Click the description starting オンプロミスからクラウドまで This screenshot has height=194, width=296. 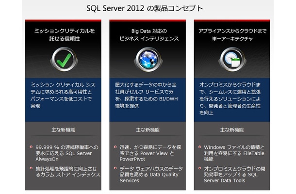click(x=230, y=98)
